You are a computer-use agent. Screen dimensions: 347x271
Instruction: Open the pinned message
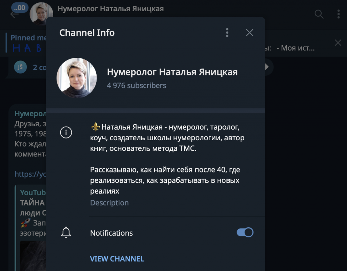pyautogui.click(x=27, y=43)
